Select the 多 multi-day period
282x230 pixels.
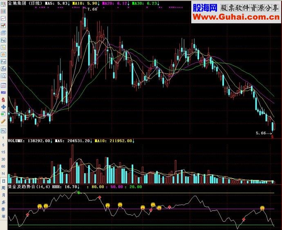[x=3, y=202]
